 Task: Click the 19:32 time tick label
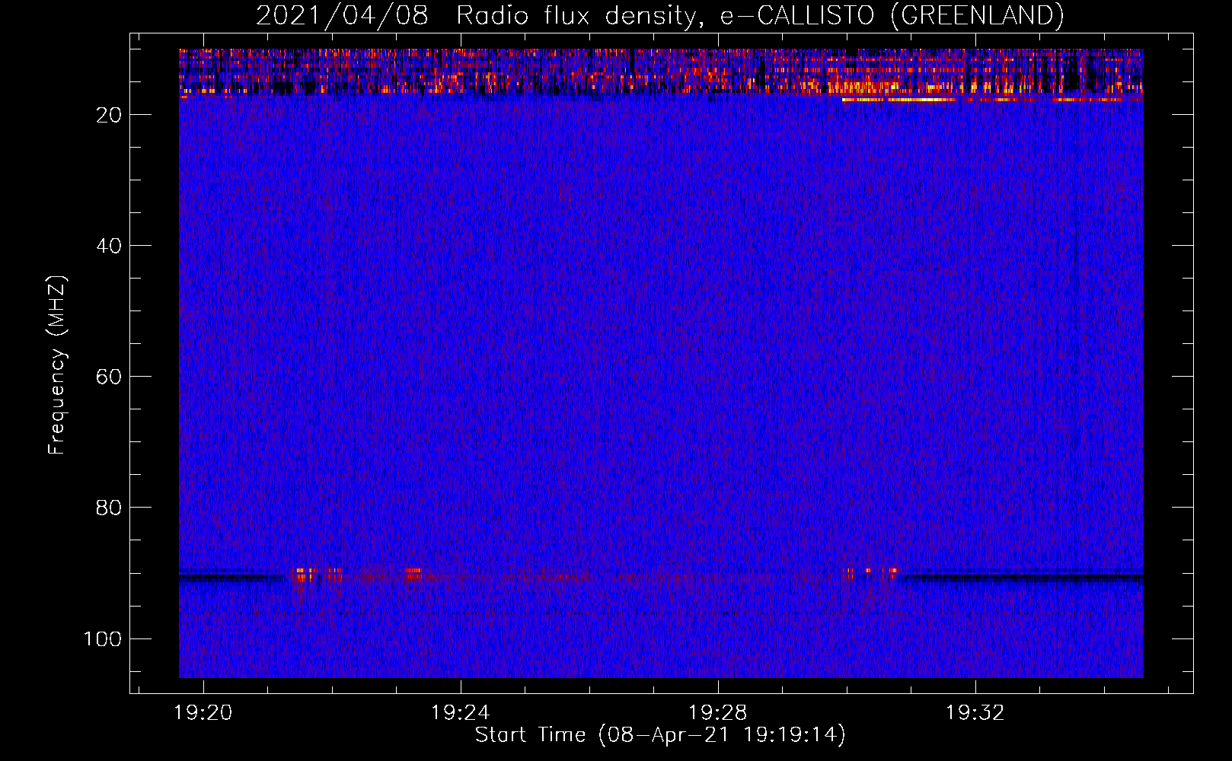tap(975, 713)
